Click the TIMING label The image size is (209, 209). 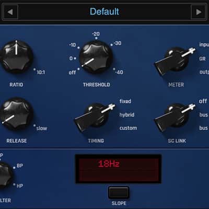pos(96,141)
